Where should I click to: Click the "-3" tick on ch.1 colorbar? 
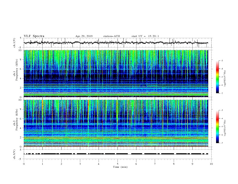click(x=221, y=60)
